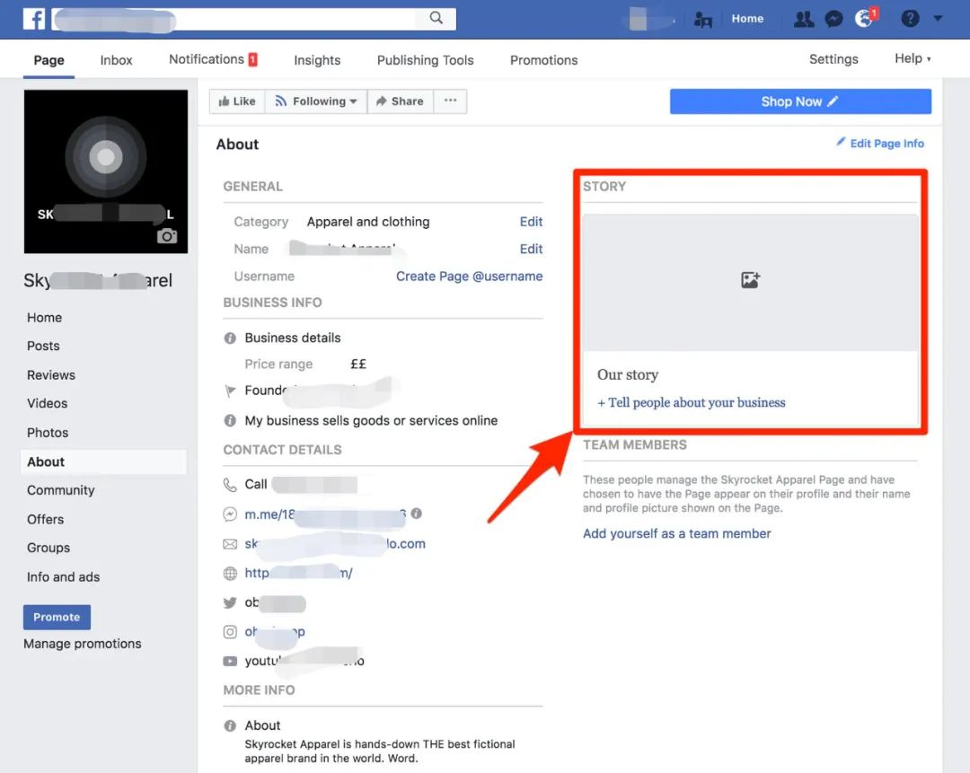Viewport: 970px width, 773px height.
Task: Select About in the left sidebar
Action: [104, 462]
